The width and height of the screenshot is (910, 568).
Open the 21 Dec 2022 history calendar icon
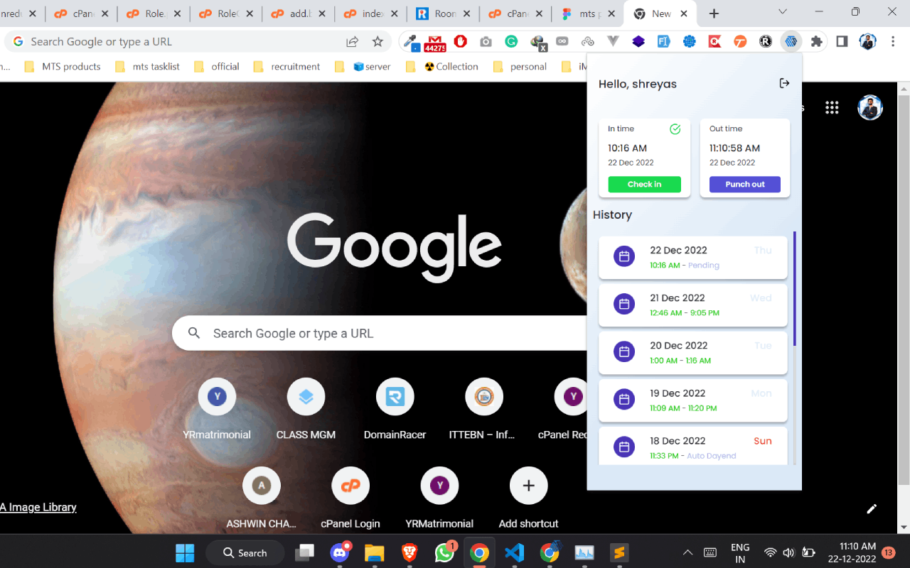click(x=624, y=305)
